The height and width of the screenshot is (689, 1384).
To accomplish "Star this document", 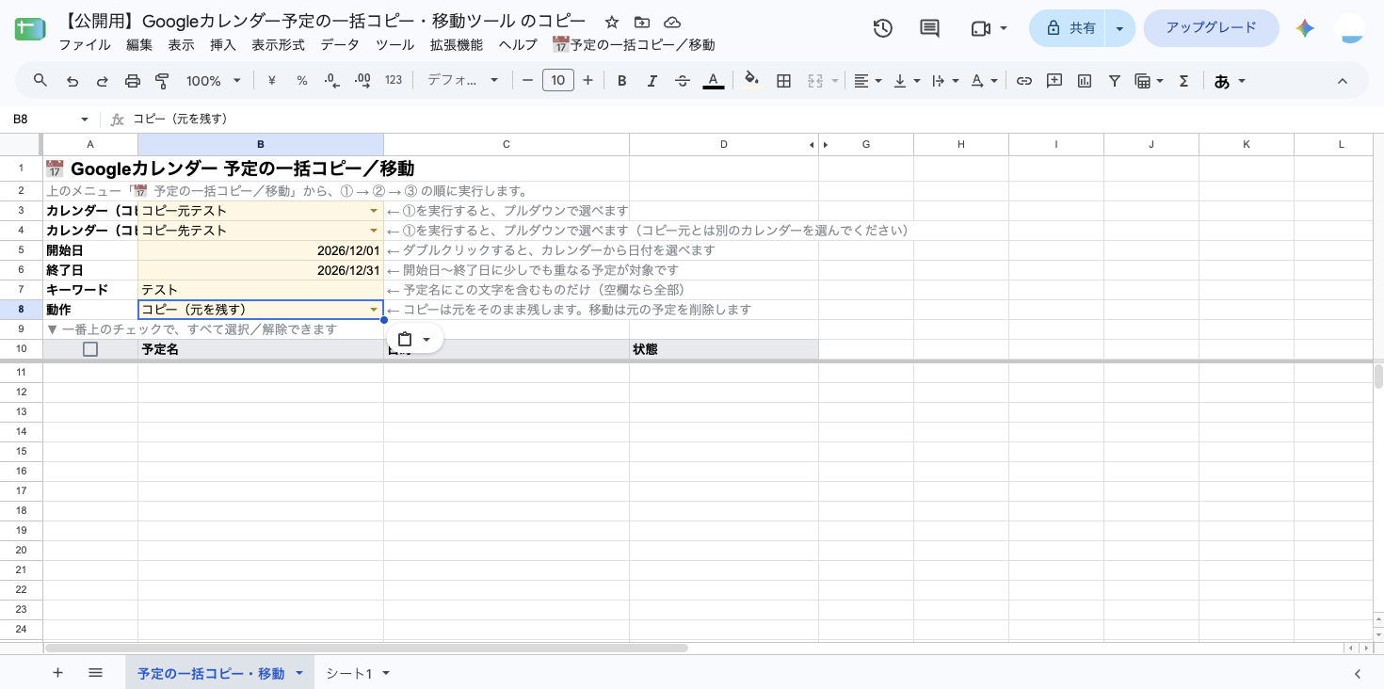I will (612, 22).
